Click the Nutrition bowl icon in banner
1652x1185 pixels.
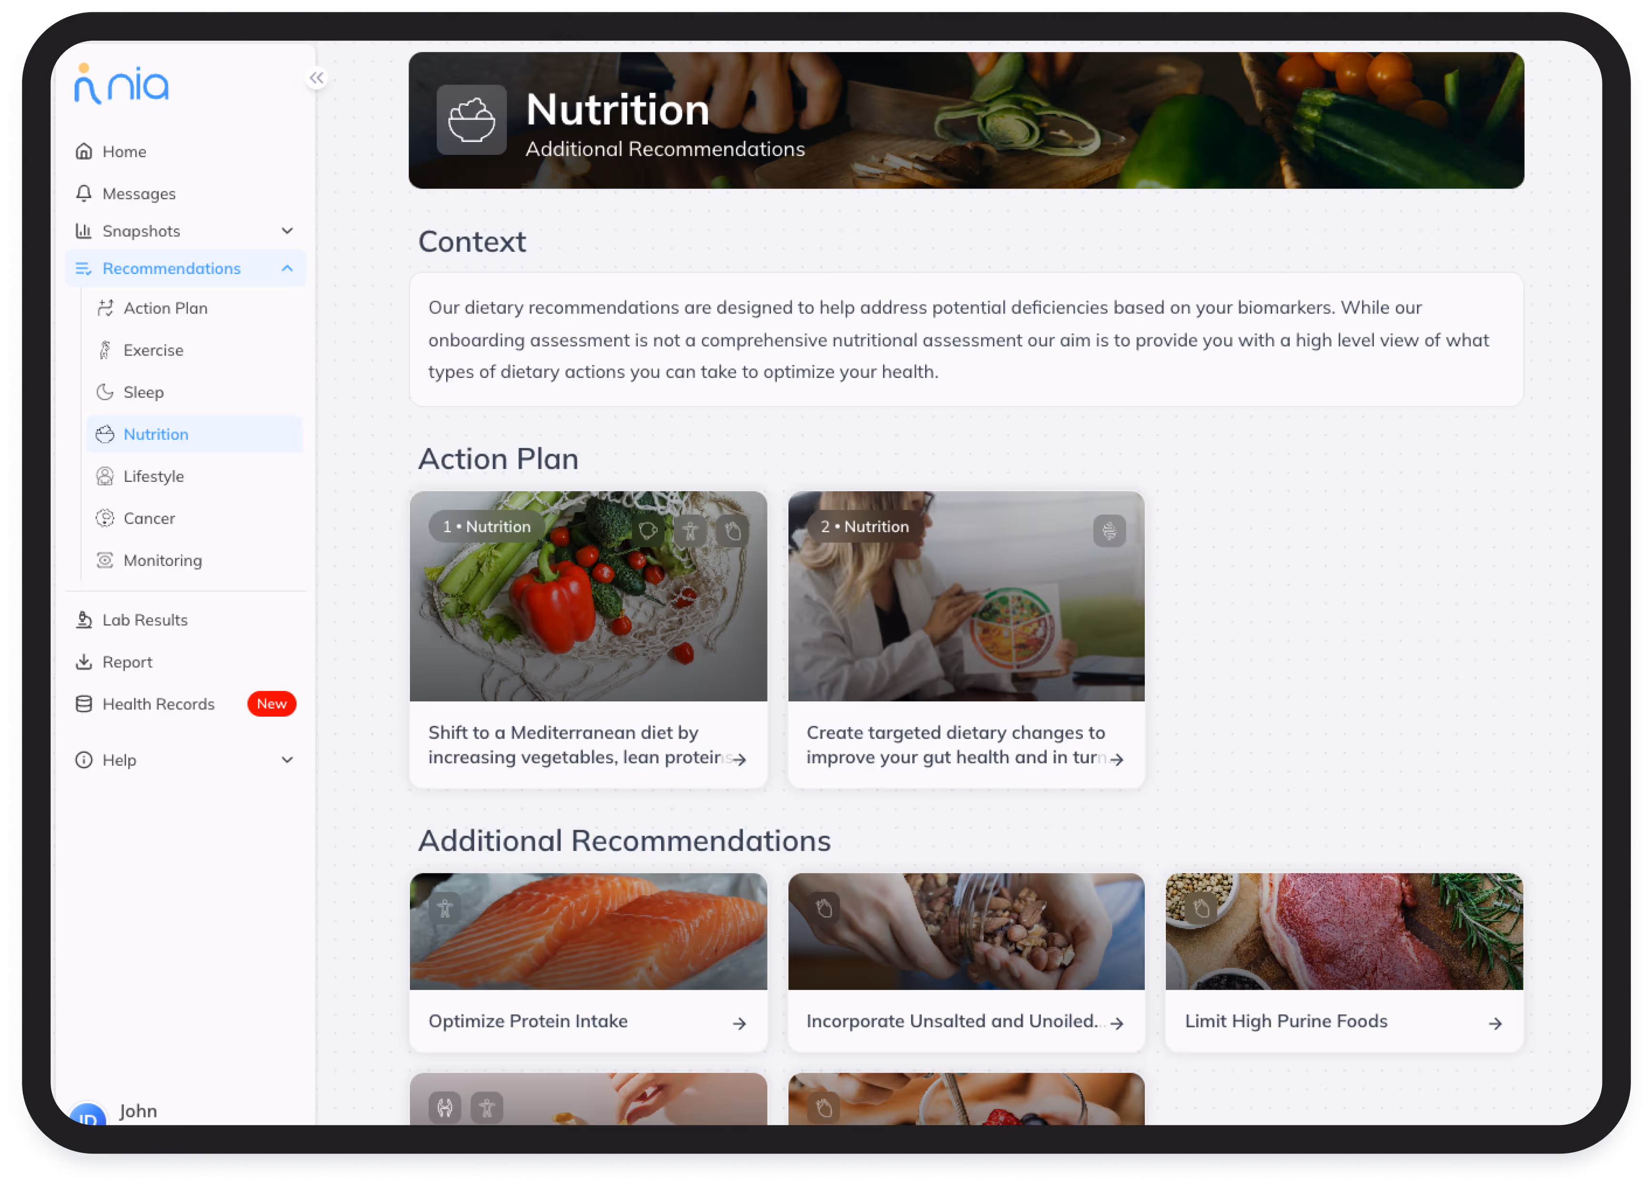[x=471, y=120]
